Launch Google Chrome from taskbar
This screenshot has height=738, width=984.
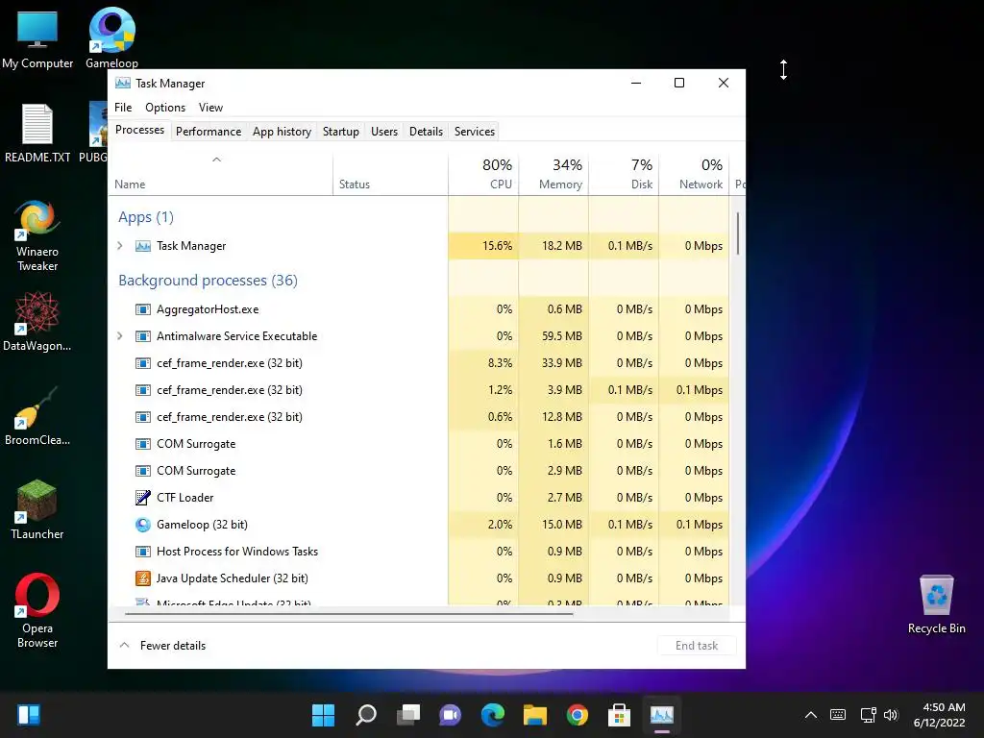click(x=578, y=715)
